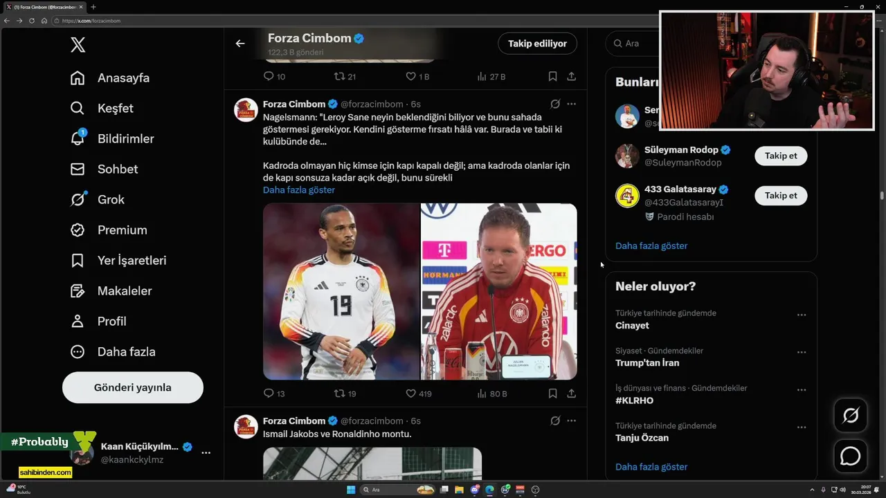This screenshot has height=498, width=886.
Task: Bookmark the Nagelsmann post
Action: coord(552,394)
